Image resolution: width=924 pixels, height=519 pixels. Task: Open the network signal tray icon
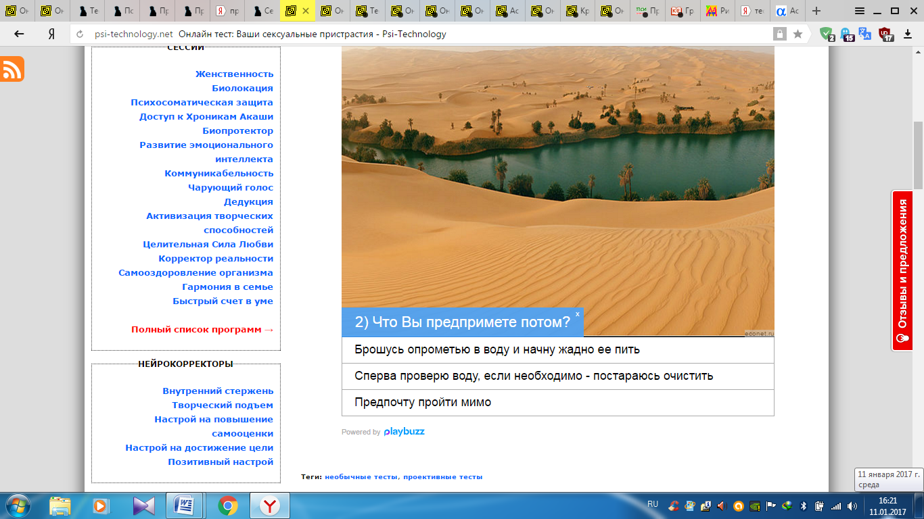pyautogui.click(x=836, y=505)
